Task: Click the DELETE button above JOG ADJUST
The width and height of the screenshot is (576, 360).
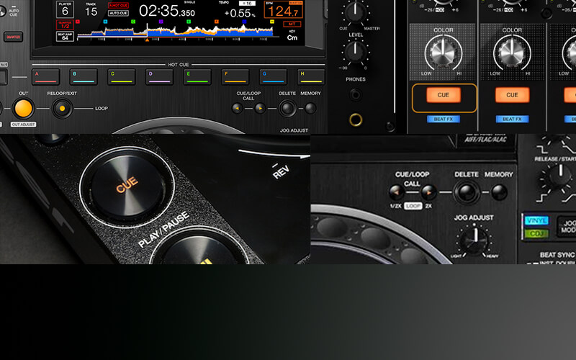Action: click(x=467, y=192)
